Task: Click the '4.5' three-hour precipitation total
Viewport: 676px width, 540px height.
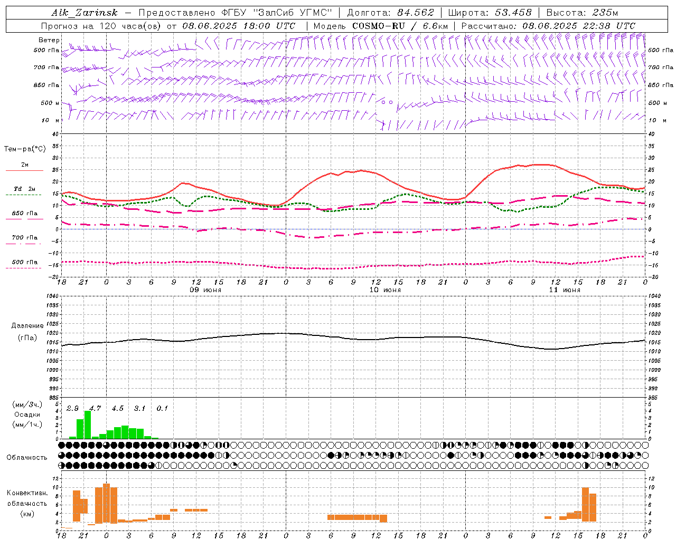Action: point(117,409)
